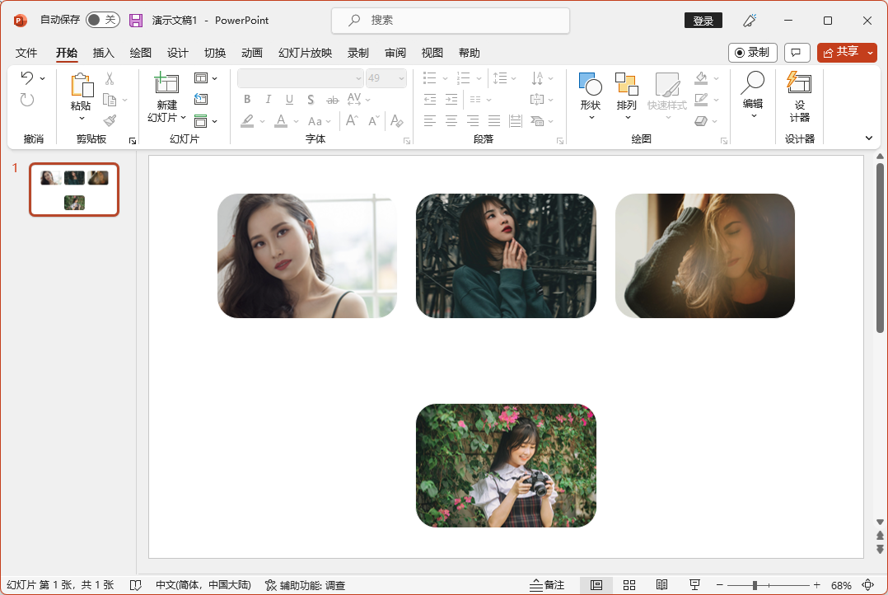Open the Share (共享) dropdown arrow
The image size is (888, 595).
click(871, 52)
